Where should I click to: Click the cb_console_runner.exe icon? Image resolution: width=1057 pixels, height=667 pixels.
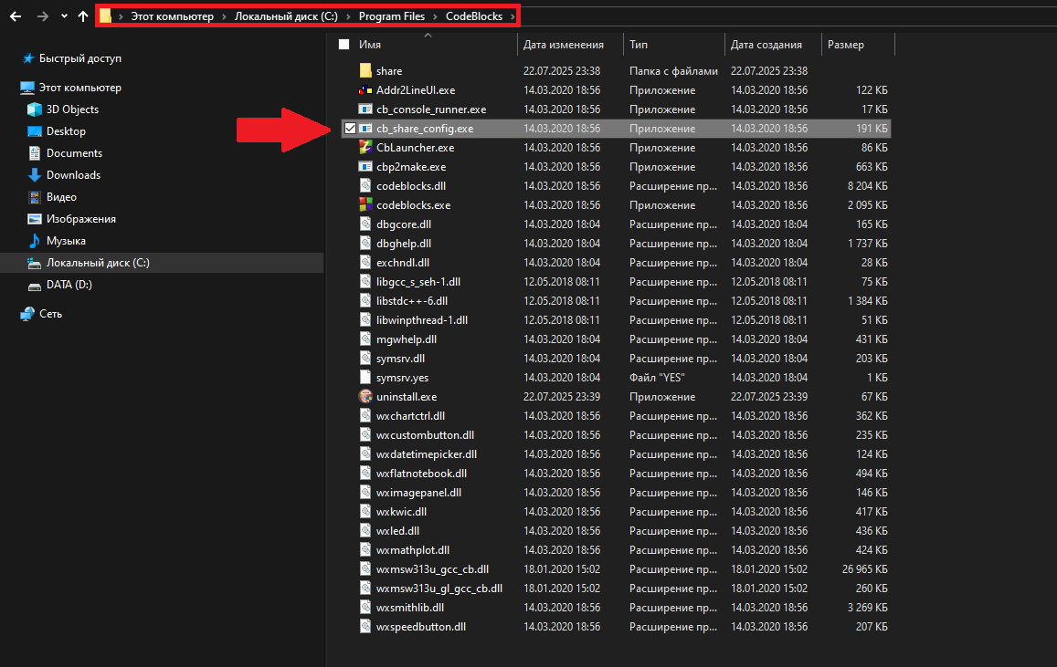pos(365,109)
